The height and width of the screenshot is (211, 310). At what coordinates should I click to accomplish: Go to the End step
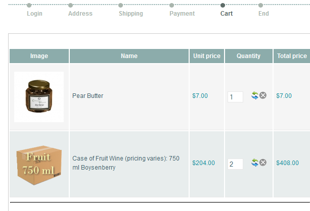pos(263,14)
